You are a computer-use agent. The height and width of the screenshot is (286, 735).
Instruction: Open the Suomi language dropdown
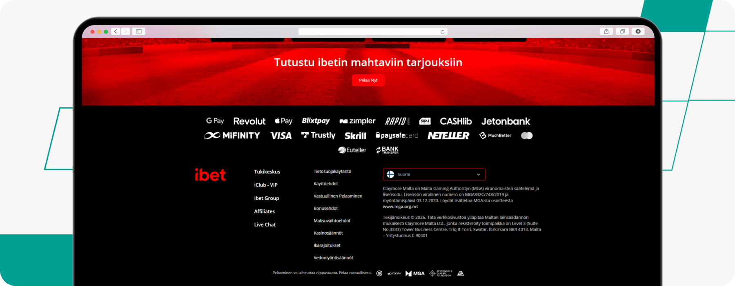point(434,174)
